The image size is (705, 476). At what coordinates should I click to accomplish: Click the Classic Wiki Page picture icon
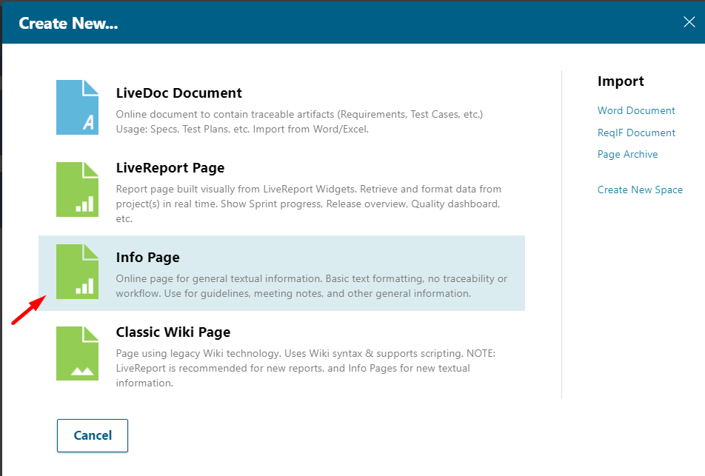[x=77, y=354]
